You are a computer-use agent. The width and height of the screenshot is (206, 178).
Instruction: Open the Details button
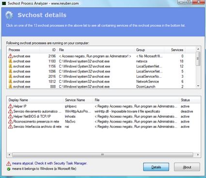[x=156, y=167]
